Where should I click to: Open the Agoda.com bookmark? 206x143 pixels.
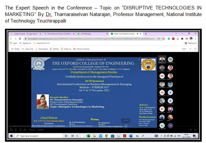point(26,43)
